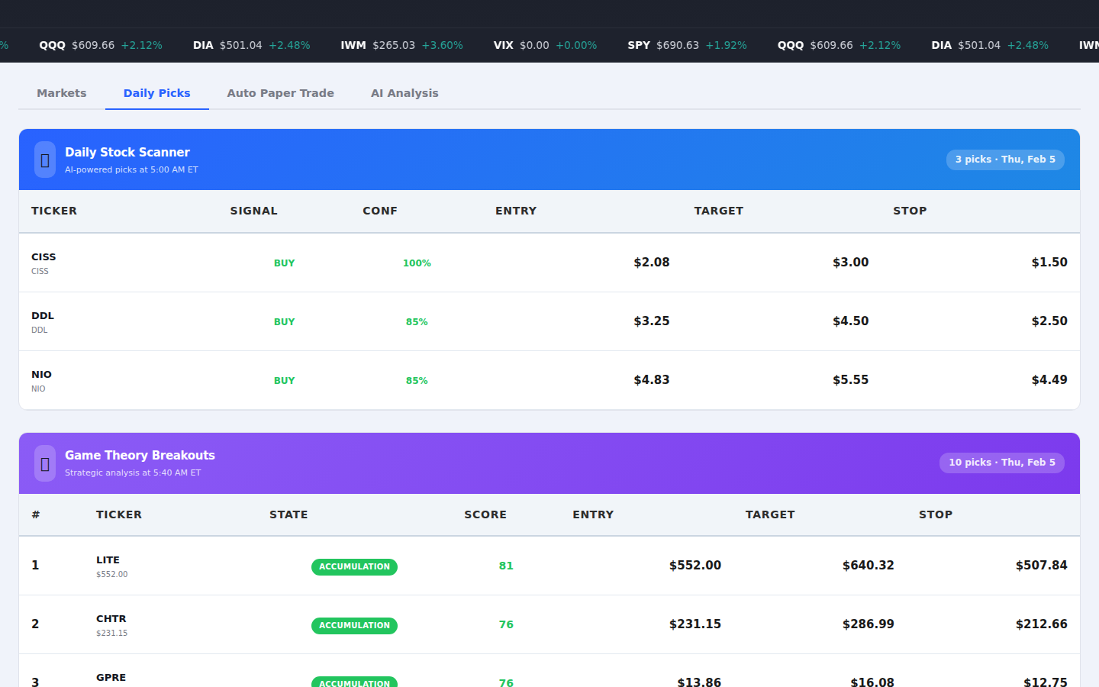Click the DIA ticker in the ticker tape
1099x687 pixels.
(251, 45)
